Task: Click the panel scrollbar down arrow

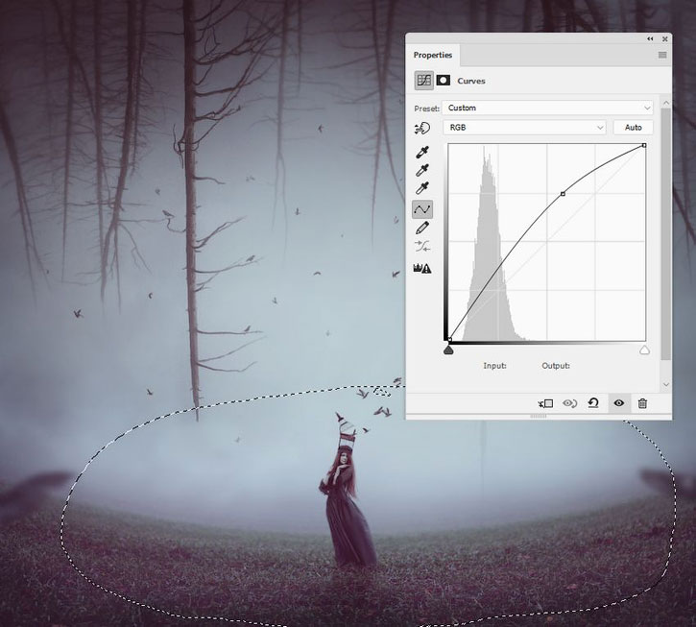Action: [666, 384]
